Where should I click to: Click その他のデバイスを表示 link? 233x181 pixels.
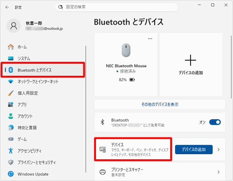tap(160, 104)
